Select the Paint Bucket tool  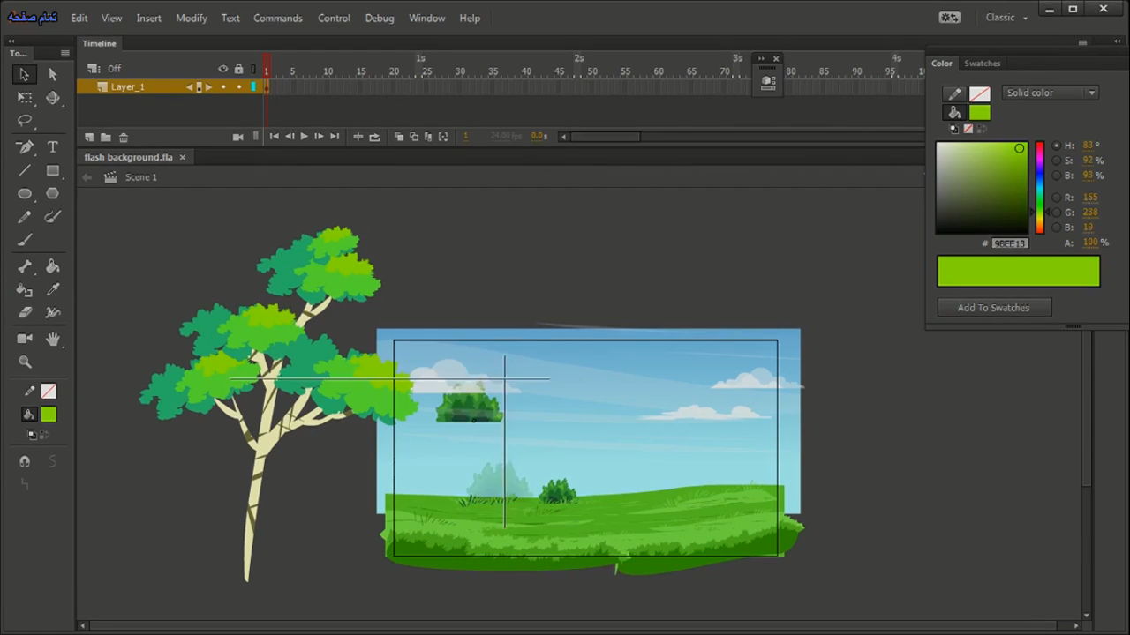[x=52, y=266]
